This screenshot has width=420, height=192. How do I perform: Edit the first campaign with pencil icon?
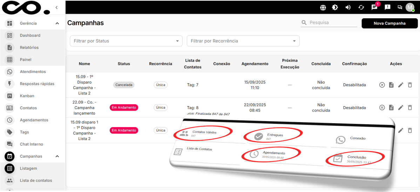pyautogui.click(x=401, y=85)
